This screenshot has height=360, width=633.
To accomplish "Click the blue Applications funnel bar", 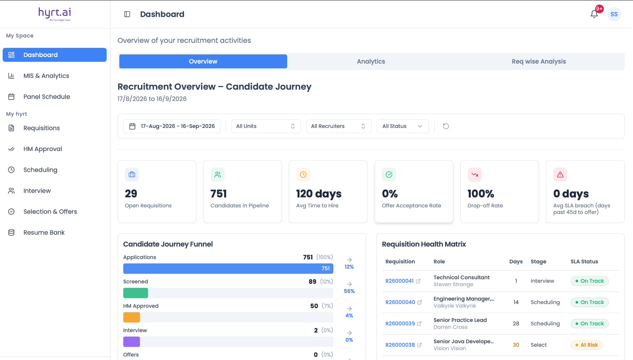I will [228, 268].
